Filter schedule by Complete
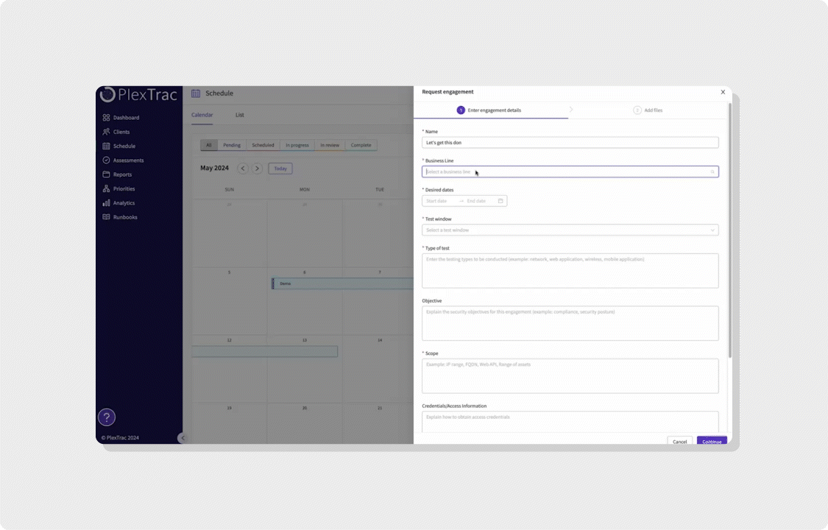Screen dimensions: 828x530 click(361, 145)
